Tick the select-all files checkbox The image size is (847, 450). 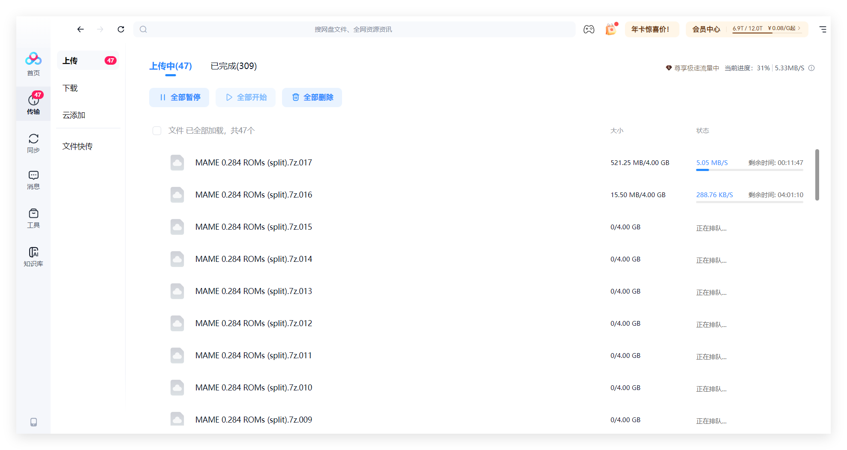point(157,131)
